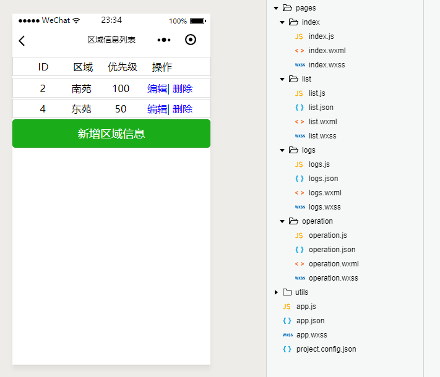
Task: Tap the circular close-target icon
Action: click(x=191, y=40)
